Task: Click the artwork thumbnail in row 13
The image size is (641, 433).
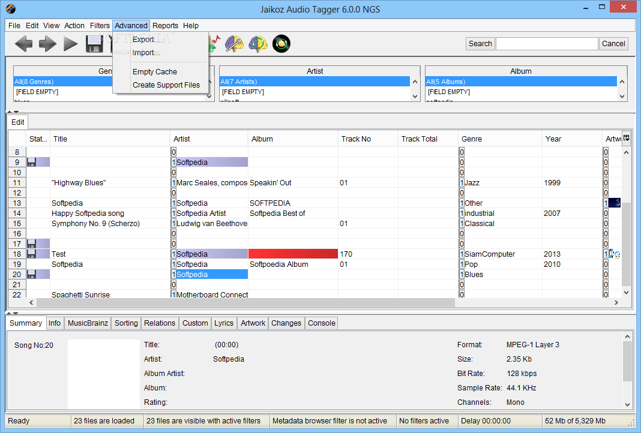Action: click(615, 203)
